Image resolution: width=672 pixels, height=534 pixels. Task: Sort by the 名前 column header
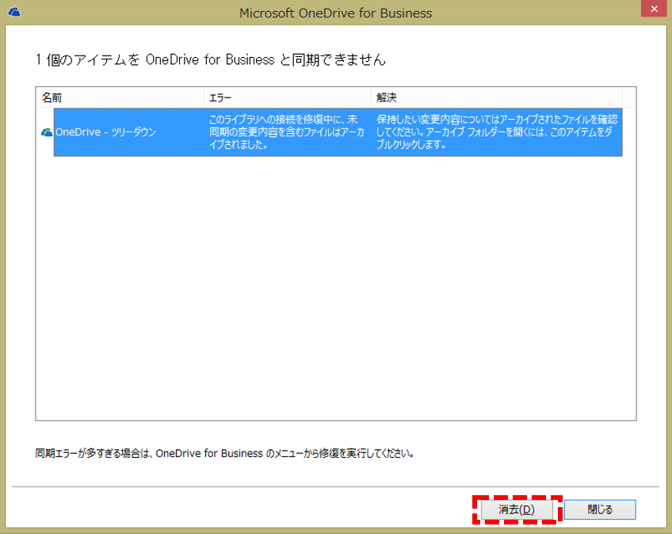pyautogui.click(x=120, y=97)
